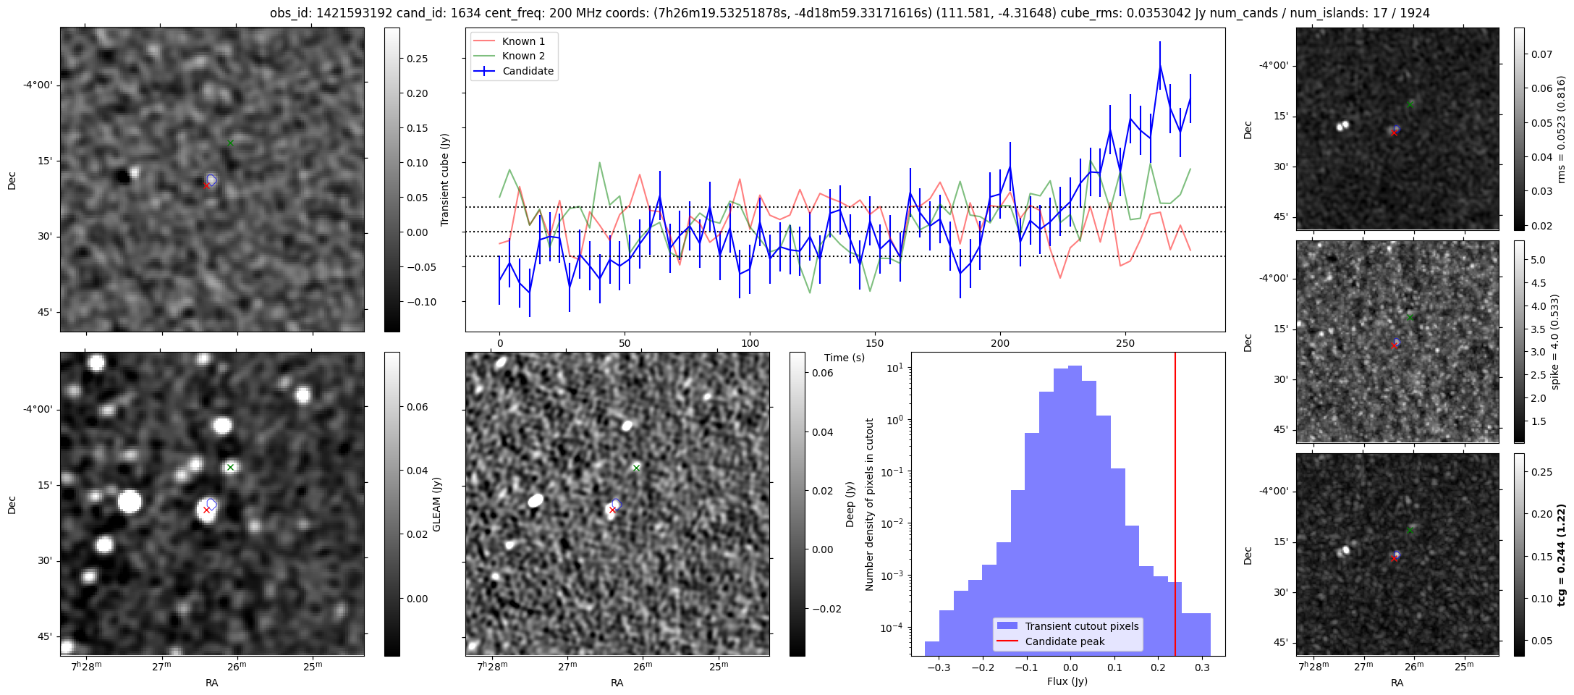Viewport: 1574px width, 695px height.
Task: Click the green X marker in the GLEAM image
Action: pyautogui.click(x=230, y=467)
